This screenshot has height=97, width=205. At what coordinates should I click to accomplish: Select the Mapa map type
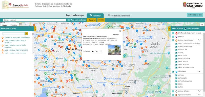5,25
